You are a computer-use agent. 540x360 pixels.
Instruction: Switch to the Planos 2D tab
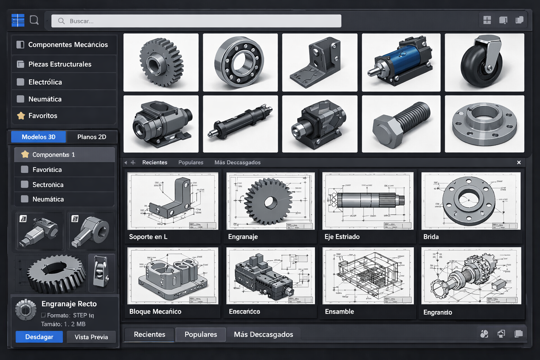[92, 137]
